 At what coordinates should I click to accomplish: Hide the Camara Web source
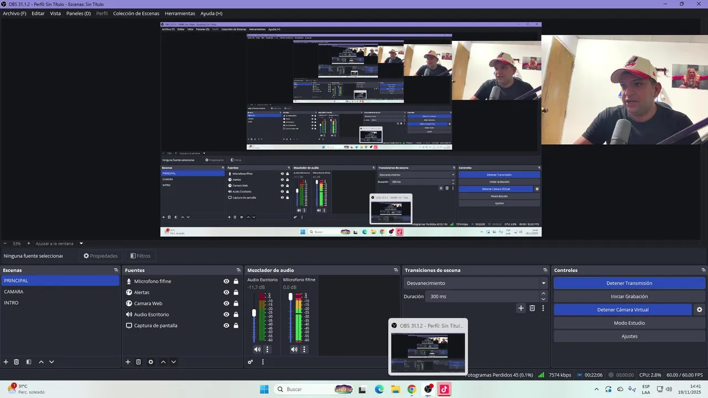(x=226, y=303)
